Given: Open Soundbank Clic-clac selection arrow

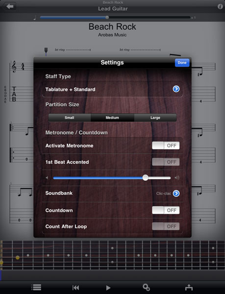Looking at the screenshot, I should pyautogui.click(x=176, y=194).
